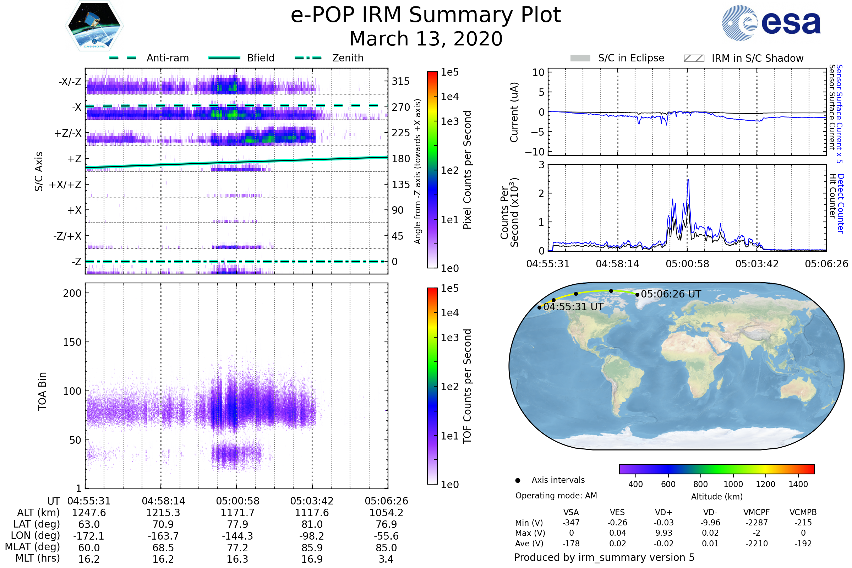Click the Produced by irm_summary version 5 text
Image resolution: width=852 pixels, height=568 pixels.
604,557
